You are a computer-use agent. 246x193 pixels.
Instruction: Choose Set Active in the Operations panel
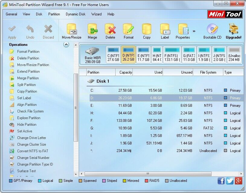coord(24,131)
